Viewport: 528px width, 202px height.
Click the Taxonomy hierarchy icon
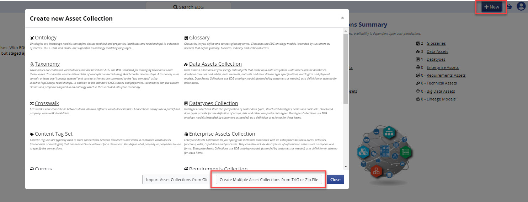32,64
